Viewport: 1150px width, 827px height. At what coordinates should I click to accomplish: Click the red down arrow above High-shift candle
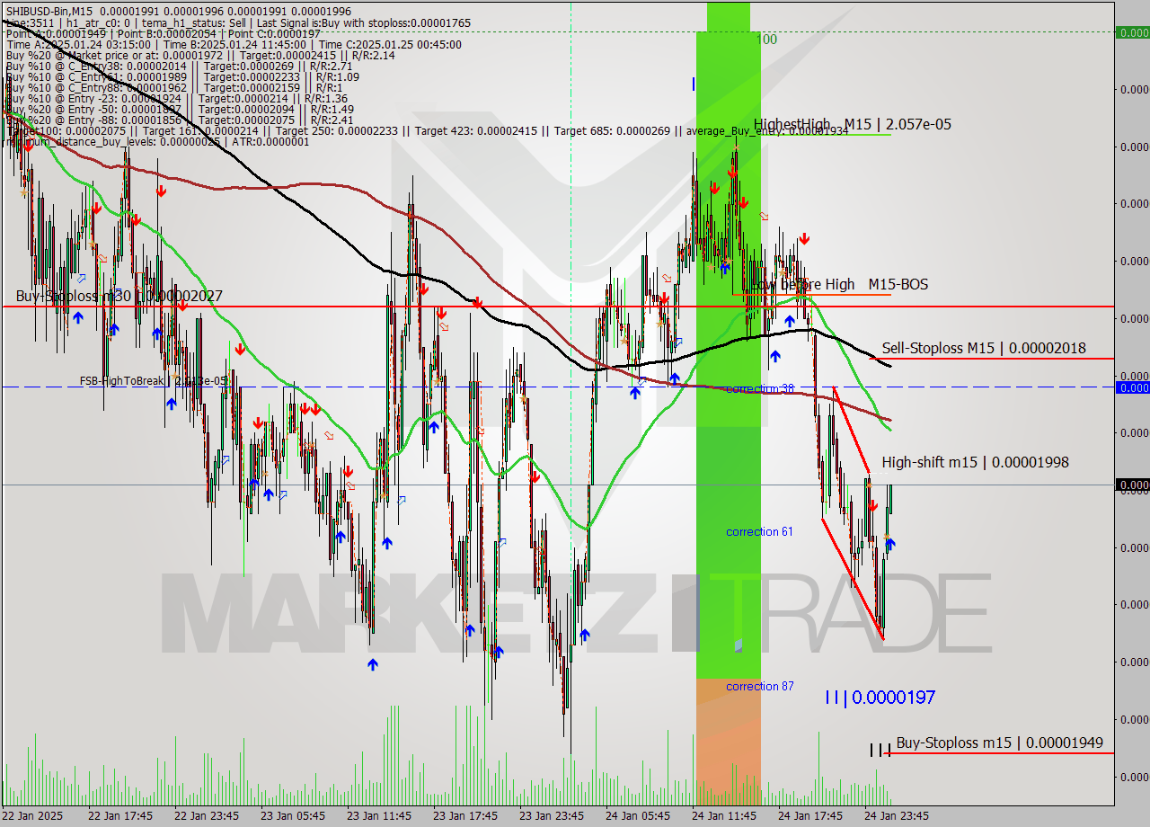pyautogui.click(x=872, y=506)
